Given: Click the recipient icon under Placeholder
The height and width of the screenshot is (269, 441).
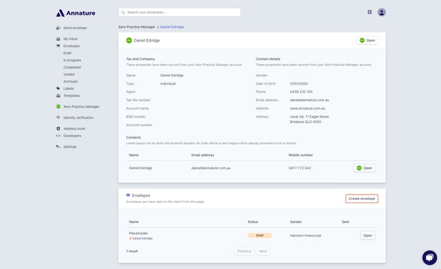Looking at the screenshot, I should click(130, 238).
